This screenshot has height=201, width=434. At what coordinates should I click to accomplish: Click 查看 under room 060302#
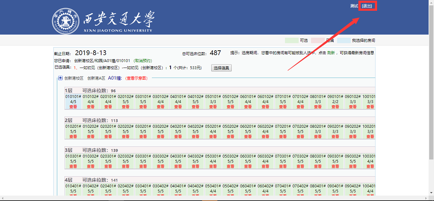266,166
